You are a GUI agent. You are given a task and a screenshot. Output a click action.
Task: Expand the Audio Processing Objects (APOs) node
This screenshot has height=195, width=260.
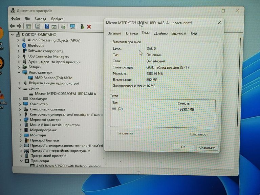(18, 40)
